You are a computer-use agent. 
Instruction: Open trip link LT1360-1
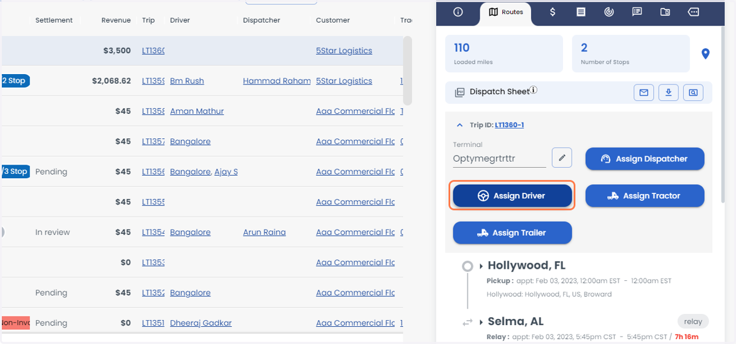coord(509,125)
